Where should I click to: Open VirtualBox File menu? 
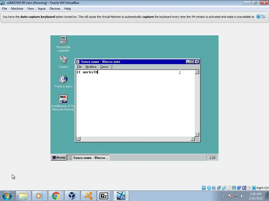pos(4,9)
